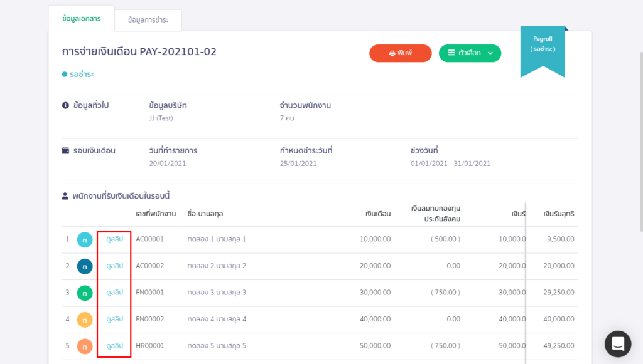Click employee number FN00001
This screenshot has height=364, width=643.
tap(149, 293)
